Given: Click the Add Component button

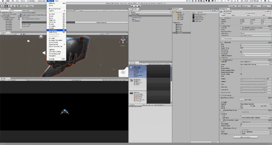Looking at the screenshot, I should [246, 137].
